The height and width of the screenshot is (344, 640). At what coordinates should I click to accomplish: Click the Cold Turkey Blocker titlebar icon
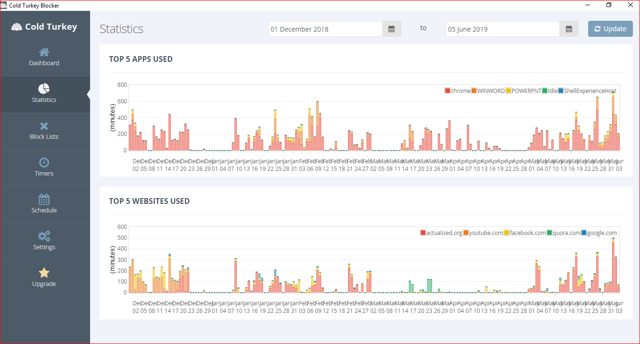tap(4, 5)
